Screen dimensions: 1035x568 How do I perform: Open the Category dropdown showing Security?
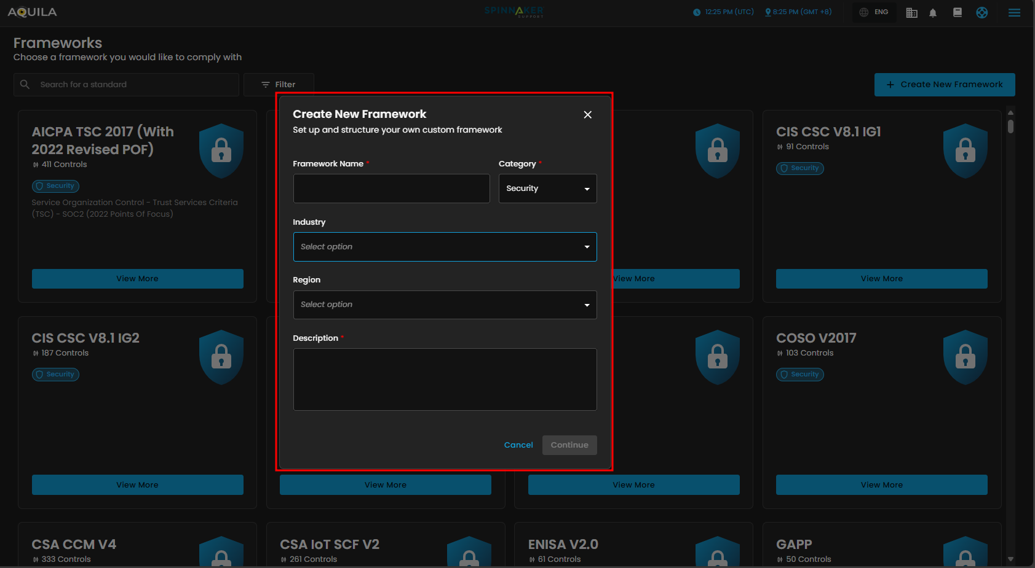[x=547, y=189]
